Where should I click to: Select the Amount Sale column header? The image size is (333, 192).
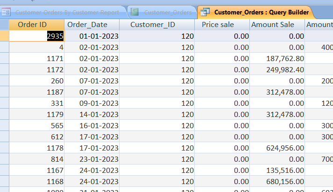277,25
